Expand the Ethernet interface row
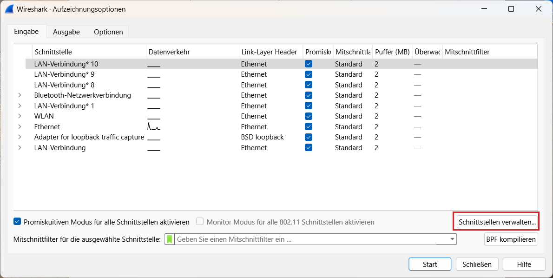Viewport: 553px width, 278px height. tap(20, 126)
